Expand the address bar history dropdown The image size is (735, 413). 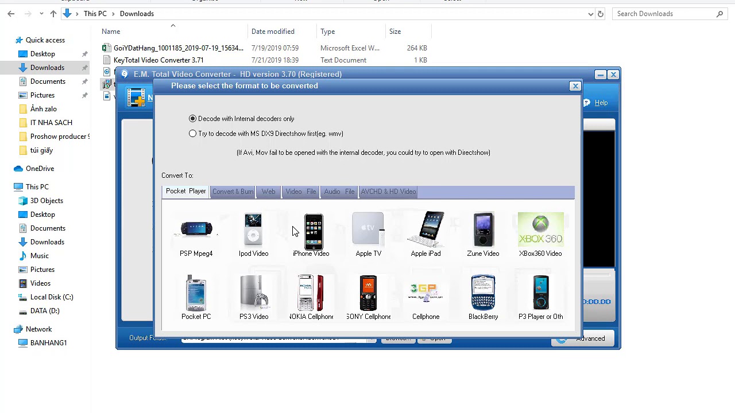tap(591, 14)
